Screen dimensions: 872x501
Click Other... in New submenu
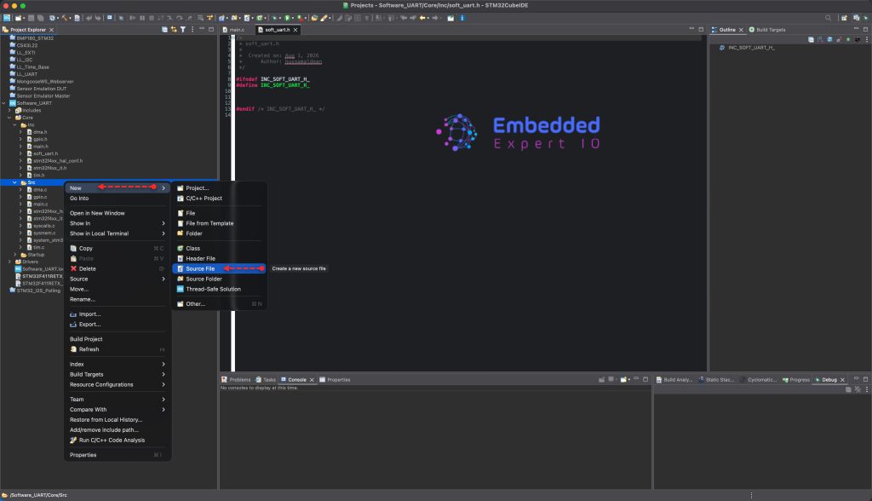click(219, 304)
